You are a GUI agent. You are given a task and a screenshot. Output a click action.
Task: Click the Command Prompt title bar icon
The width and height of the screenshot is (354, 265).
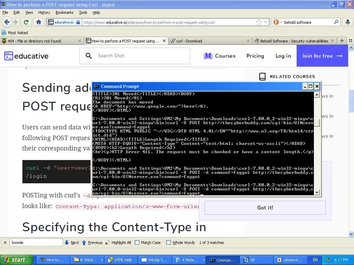(96, 86)
